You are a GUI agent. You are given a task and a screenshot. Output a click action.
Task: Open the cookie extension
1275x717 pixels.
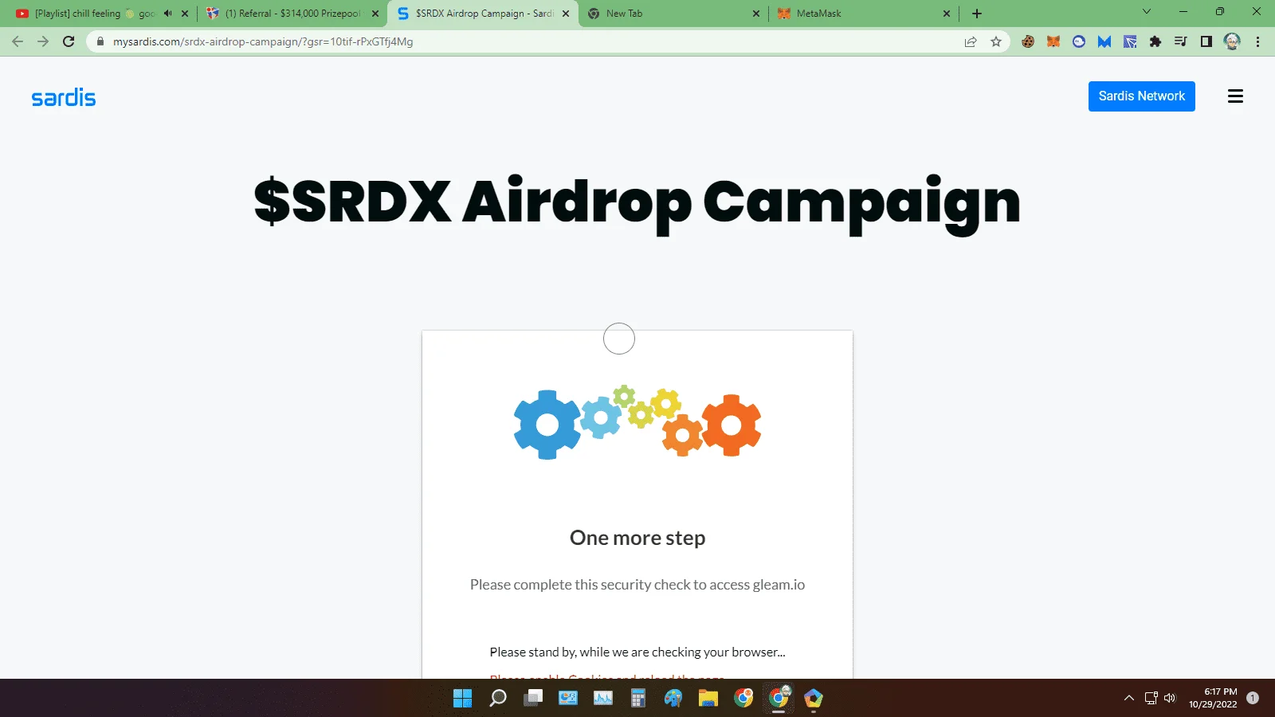(1028, 41)
